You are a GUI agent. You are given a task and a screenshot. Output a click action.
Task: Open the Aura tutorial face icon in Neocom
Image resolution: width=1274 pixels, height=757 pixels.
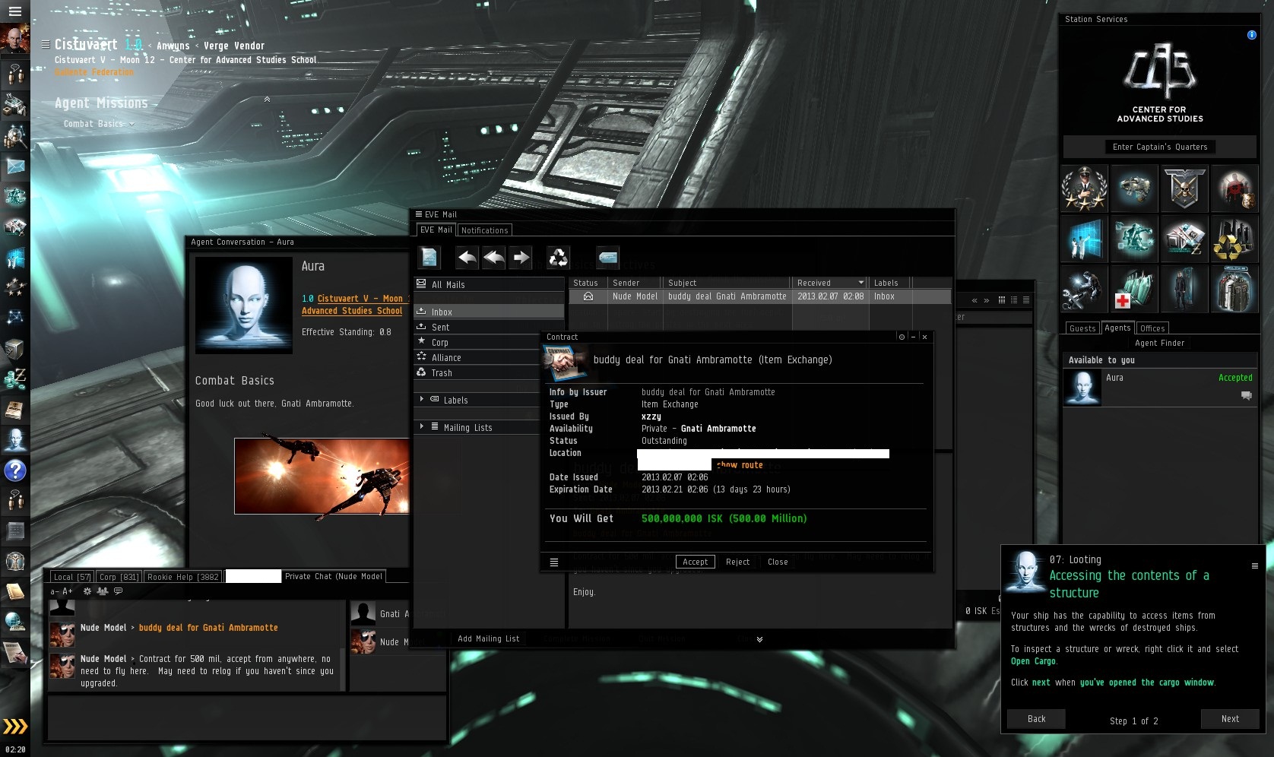tap(15, 439)
